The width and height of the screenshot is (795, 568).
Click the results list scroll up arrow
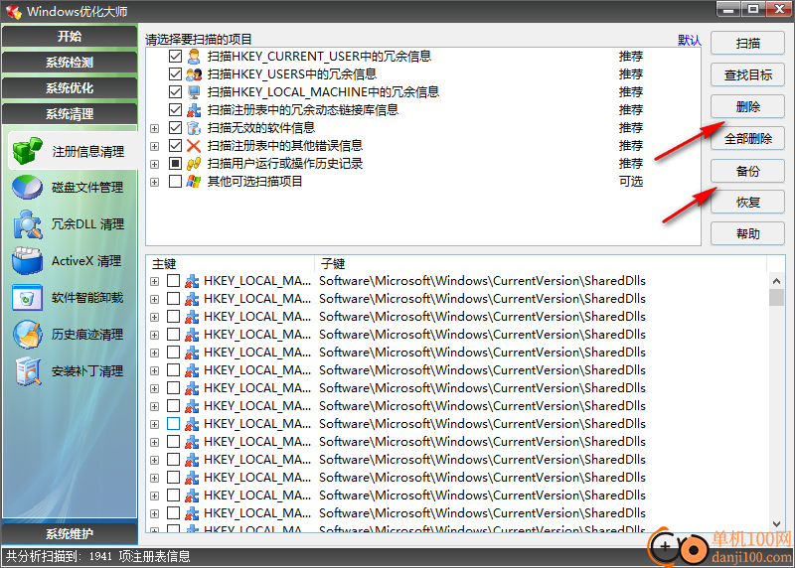(x=776, y=281)
